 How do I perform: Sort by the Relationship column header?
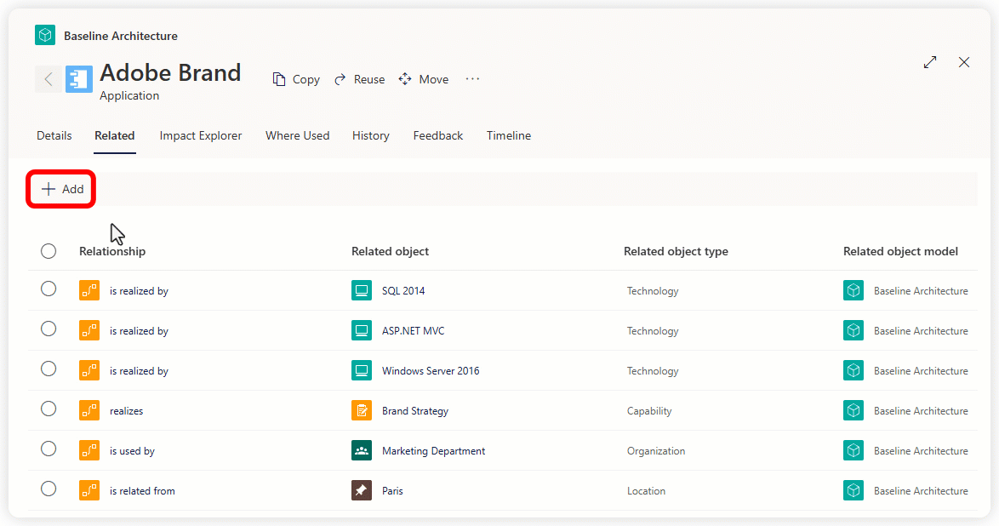tap(112, 251)
